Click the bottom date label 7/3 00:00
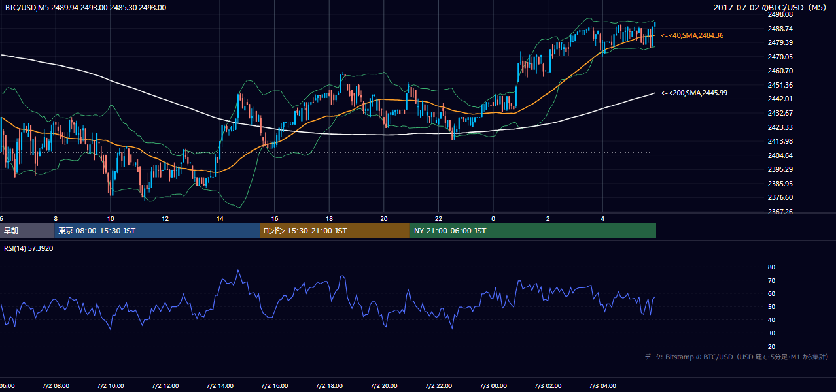The height and width of the screenshot is (392, 836). [493, 386]
